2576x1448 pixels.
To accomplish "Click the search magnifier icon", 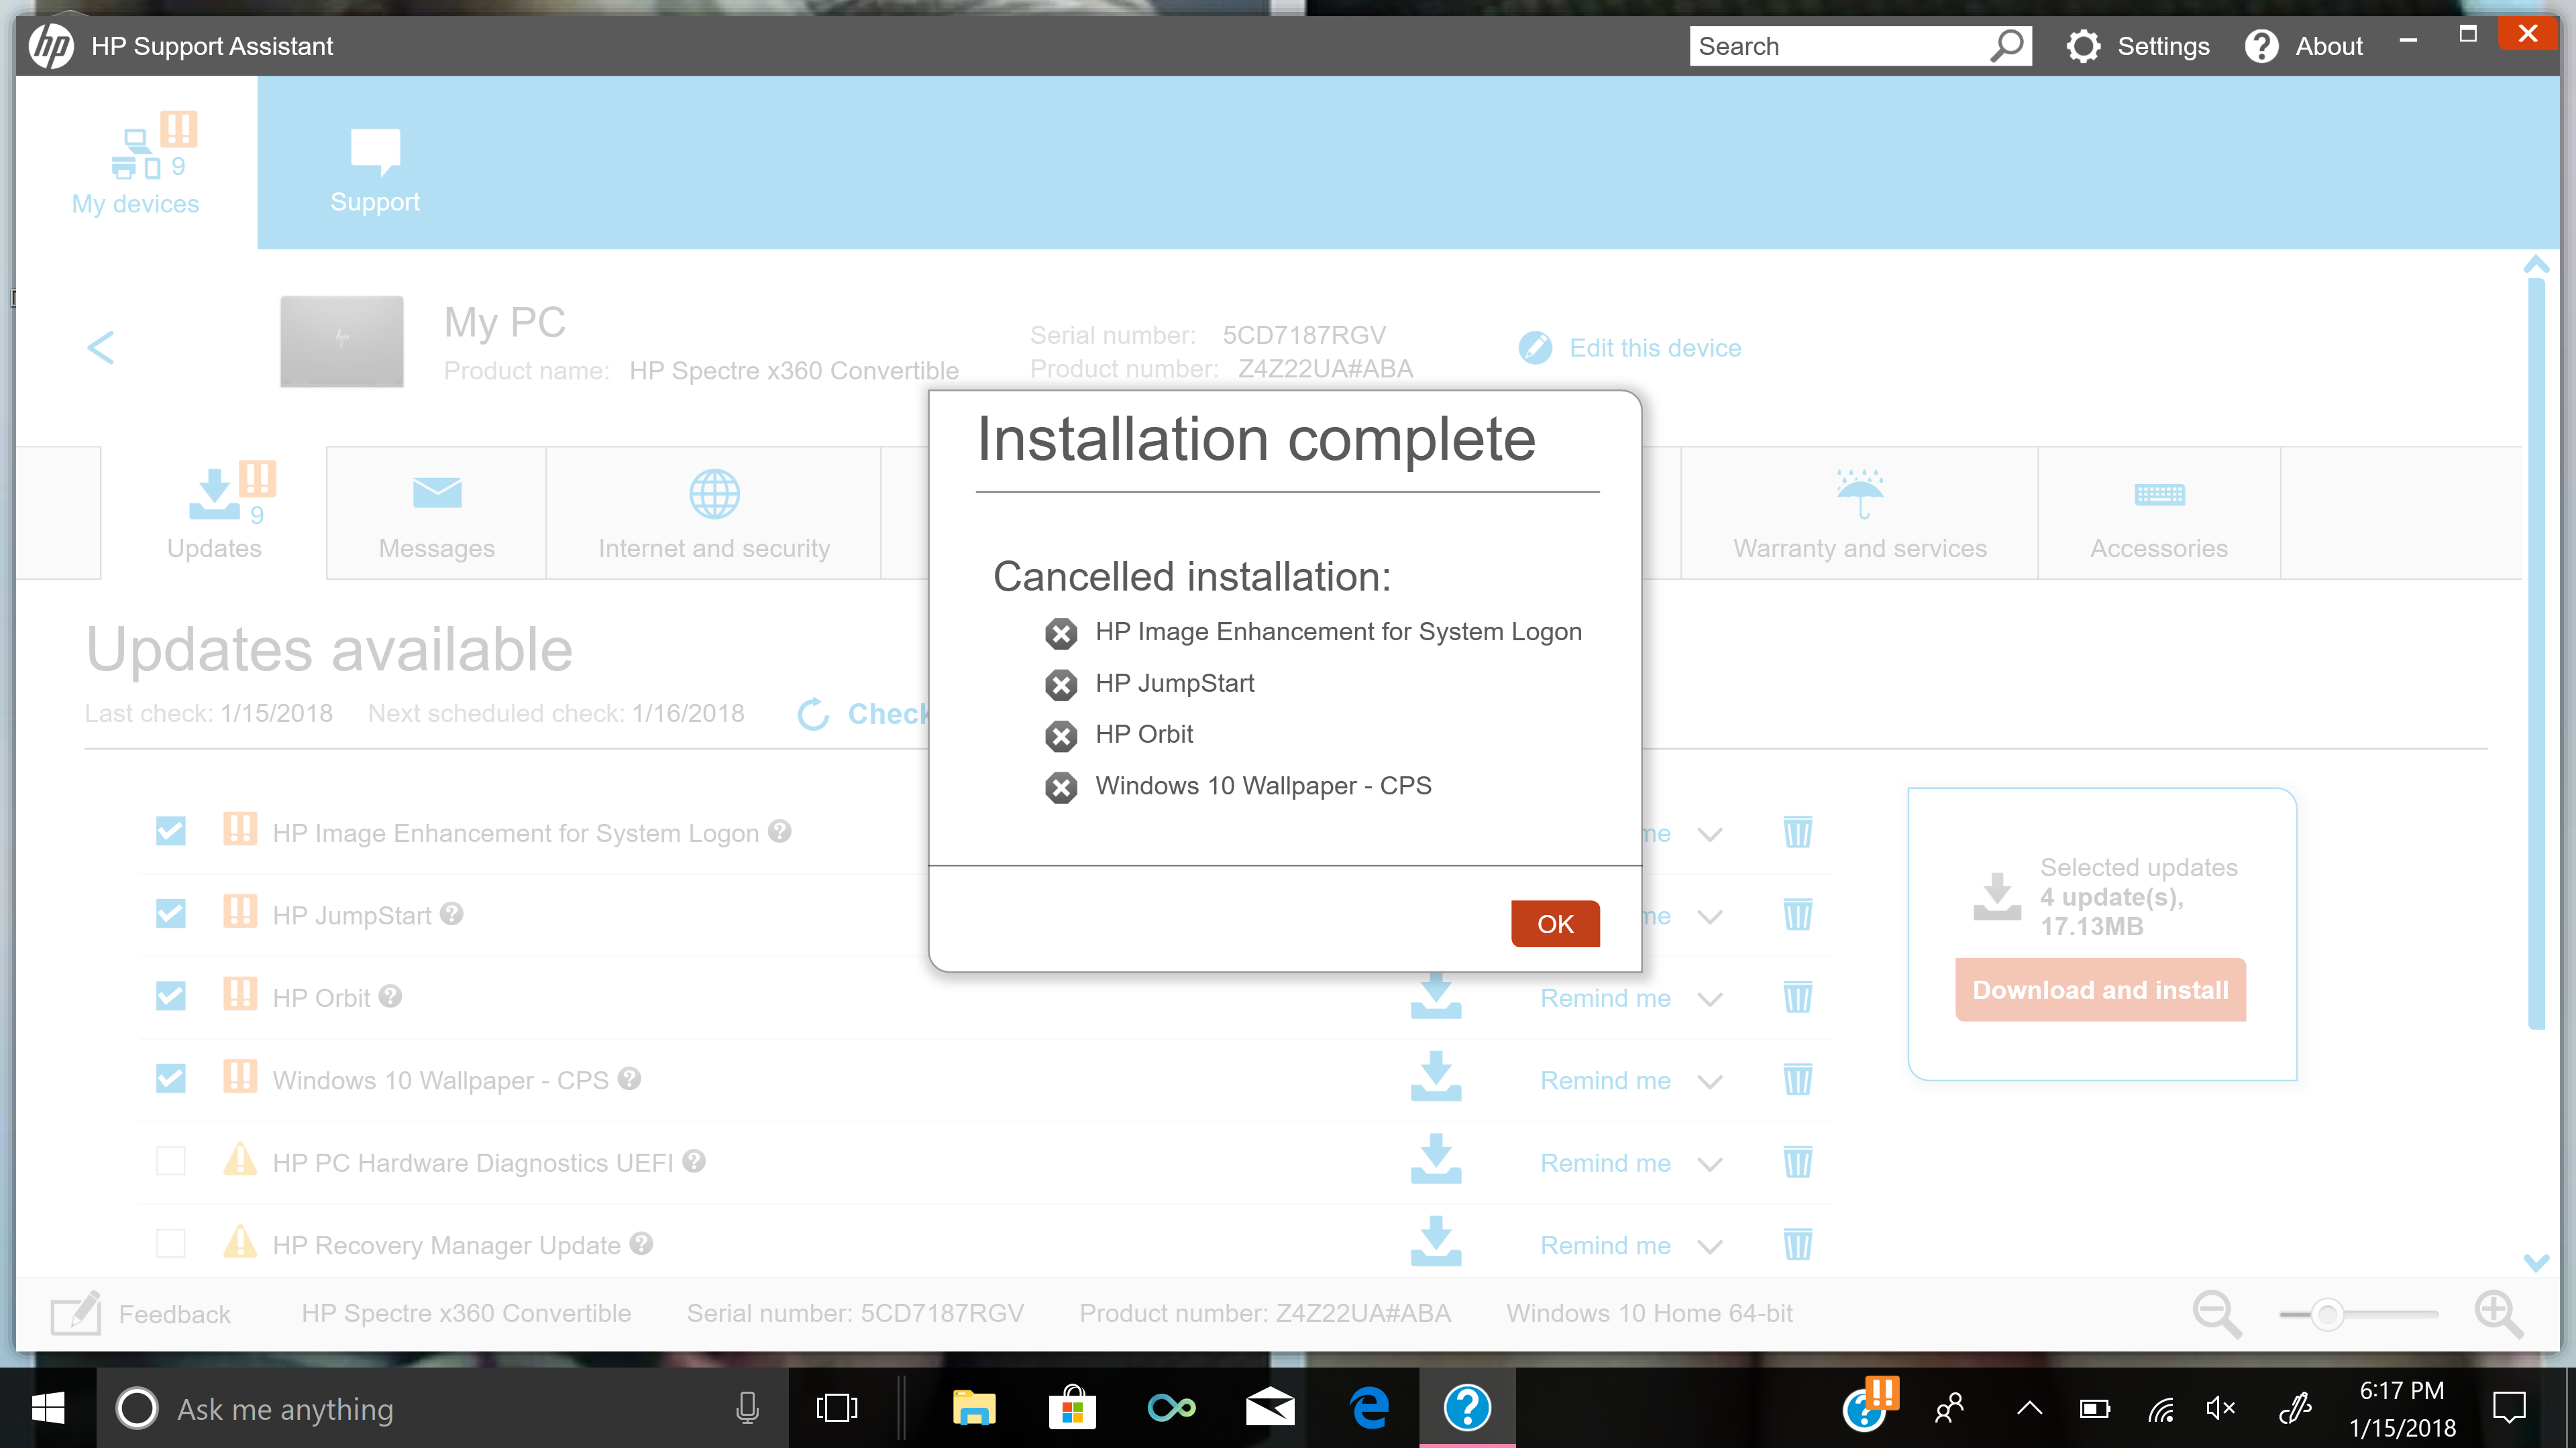I will pyautogui.click(x=2007, y=46).
